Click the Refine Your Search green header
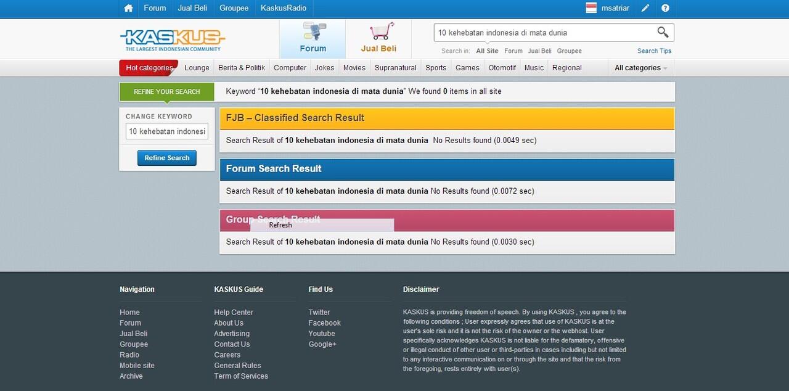 (x=166, y=91)
